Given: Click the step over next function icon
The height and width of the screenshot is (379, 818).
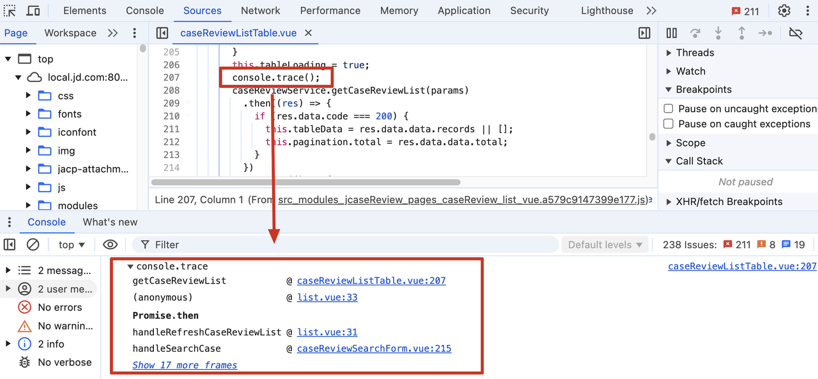Looking at the screenshot, I should pyautogui.click(x=695, y=34).
